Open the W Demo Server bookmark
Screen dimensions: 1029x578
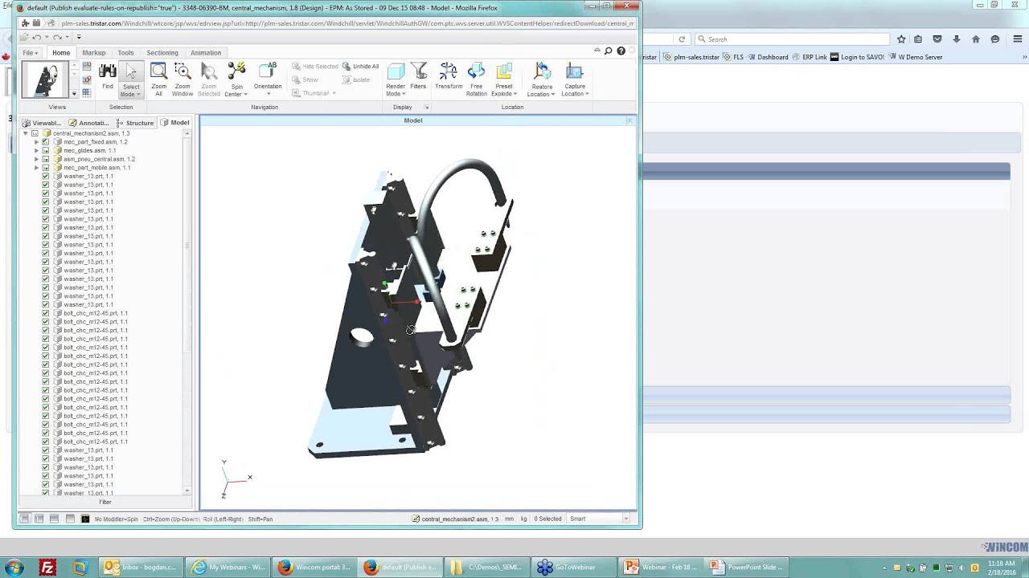point(916,57)
